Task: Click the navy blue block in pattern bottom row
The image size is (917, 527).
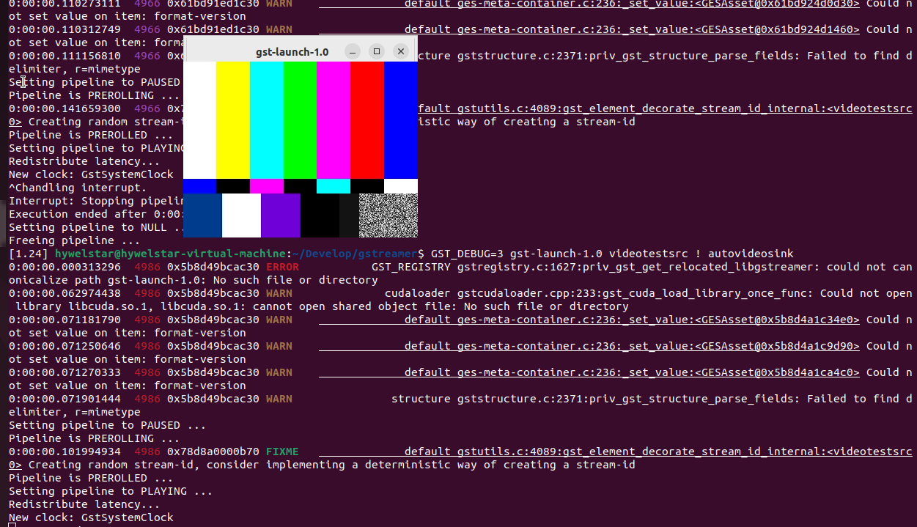Action: [202, 215]
